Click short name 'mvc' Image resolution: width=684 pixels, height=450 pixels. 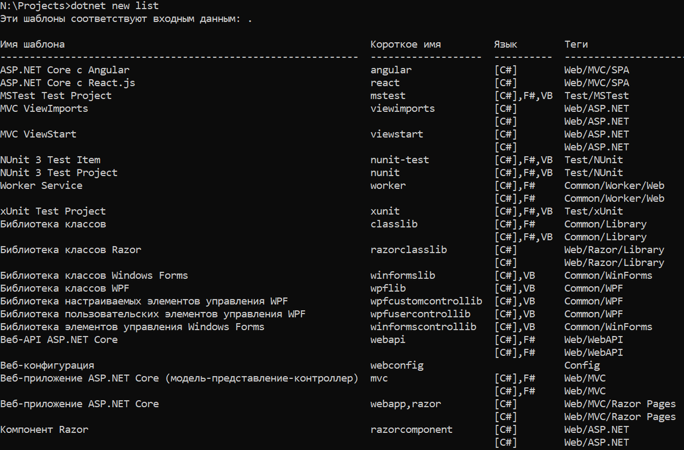(379, 378)
